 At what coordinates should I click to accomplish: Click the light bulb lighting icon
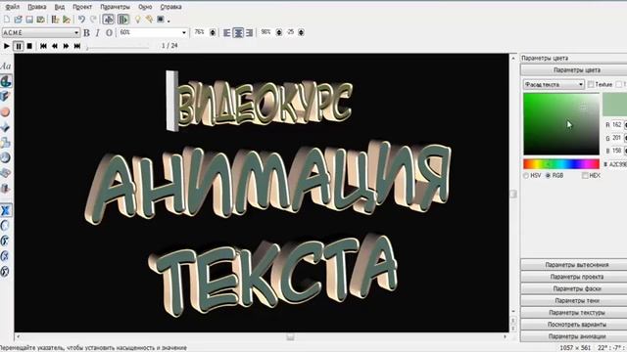(x=137, y=20)
